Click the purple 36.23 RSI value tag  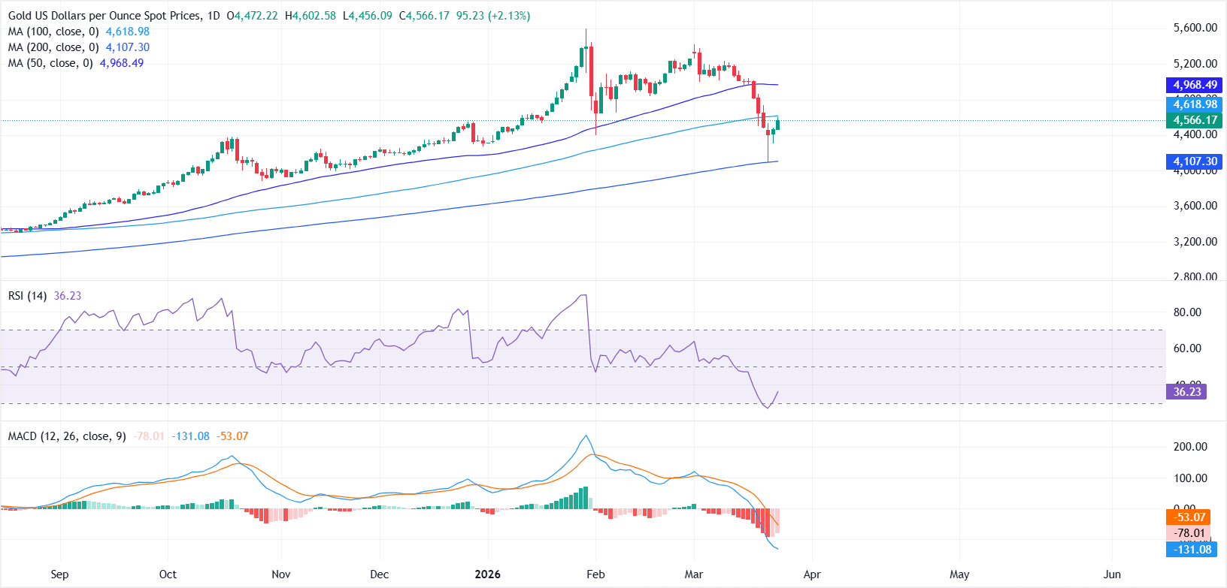pyautogui.click(x=1186, y=392)
